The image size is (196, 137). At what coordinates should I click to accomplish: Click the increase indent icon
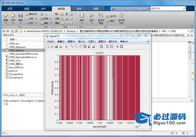(67, 23)
